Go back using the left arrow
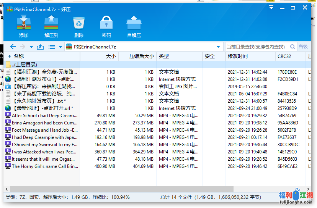The image size is (317, 208). (13, 47)
